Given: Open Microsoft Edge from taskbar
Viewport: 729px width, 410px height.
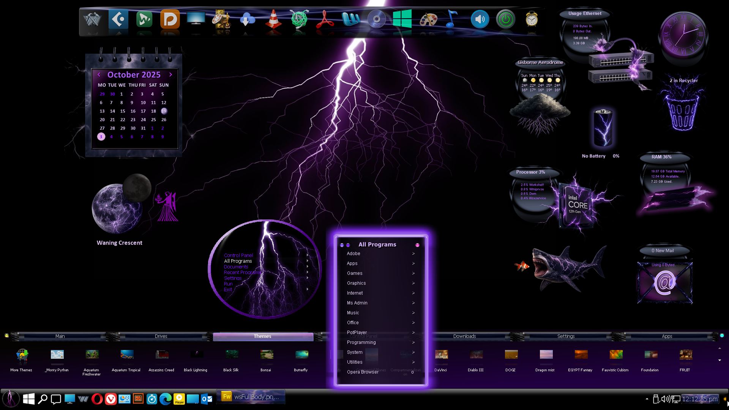Looking at the screenshot, I should [x=165, y=399].
